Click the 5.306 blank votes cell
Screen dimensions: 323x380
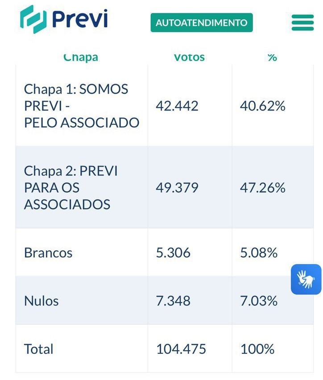(173, 253)
